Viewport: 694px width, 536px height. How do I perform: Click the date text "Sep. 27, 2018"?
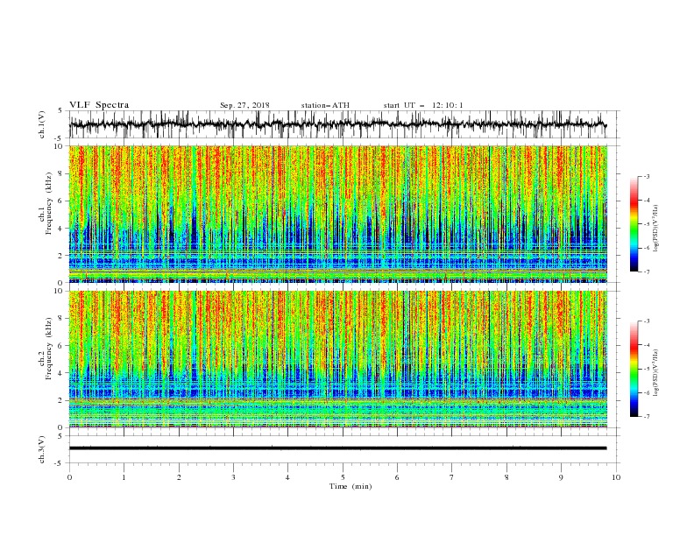(x=244, y=105)
